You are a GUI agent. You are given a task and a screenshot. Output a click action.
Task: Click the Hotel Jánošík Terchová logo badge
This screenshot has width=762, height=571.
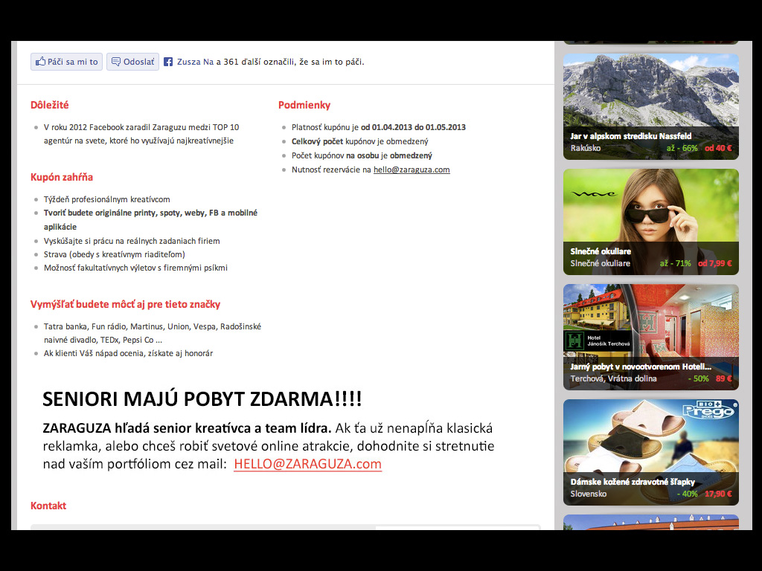pos(598,341)
